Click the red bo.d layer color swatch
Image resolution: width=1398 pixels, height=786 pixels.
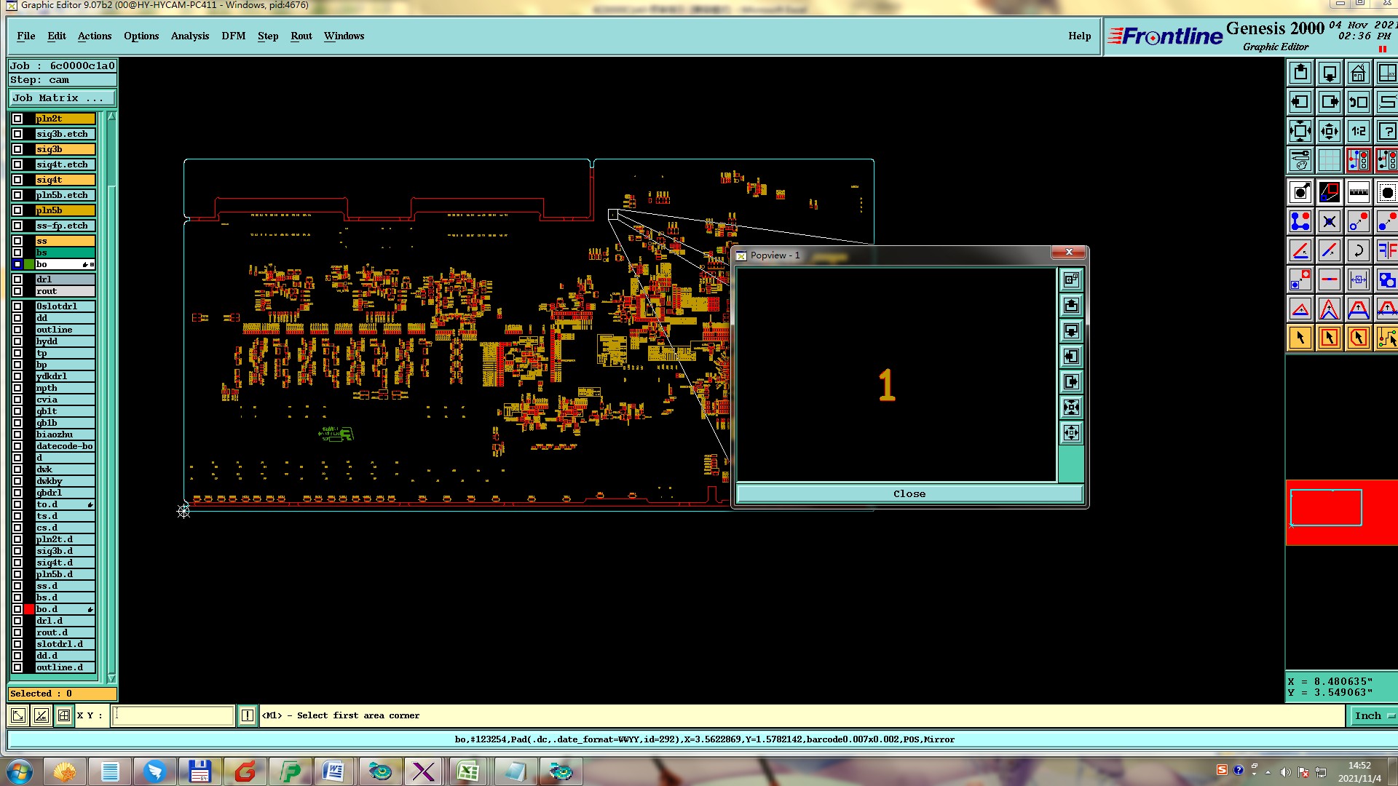coord(29,609)
